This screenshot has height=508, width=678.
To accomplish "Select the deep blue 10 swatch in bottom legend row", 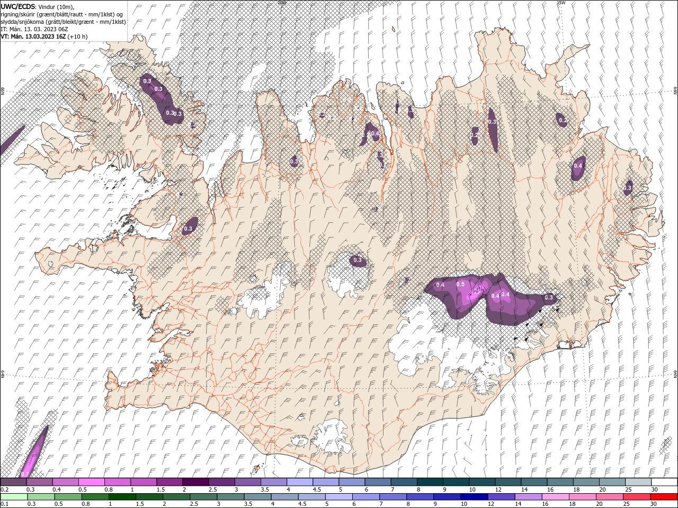I will pos(474,497).
